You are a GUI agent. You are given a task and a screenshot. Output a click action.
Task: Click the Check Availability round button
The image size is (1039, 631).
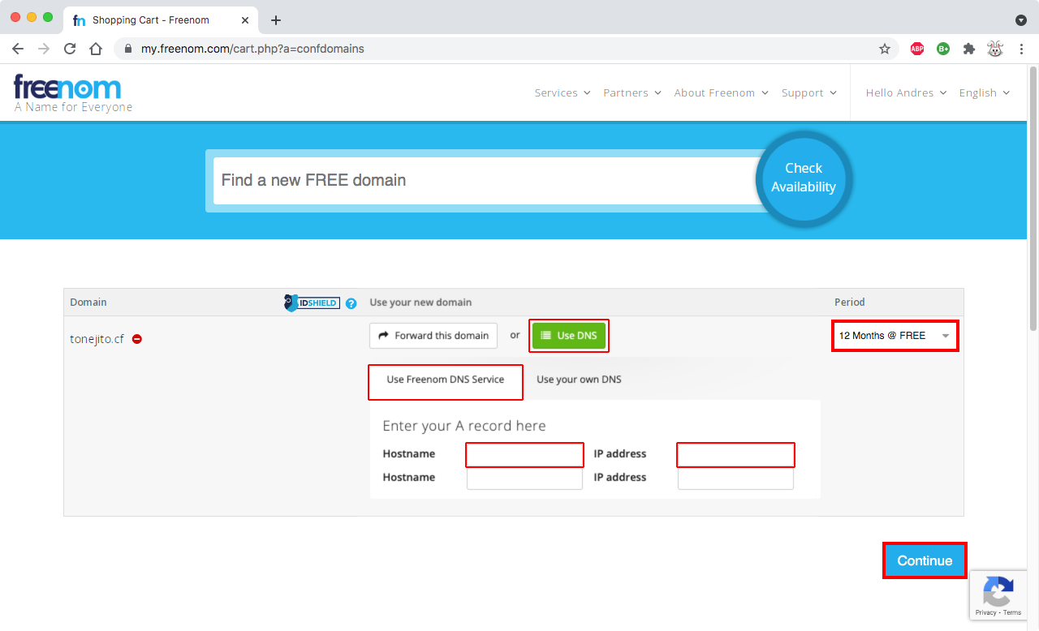pyautogui.click(x=803, y=178)
